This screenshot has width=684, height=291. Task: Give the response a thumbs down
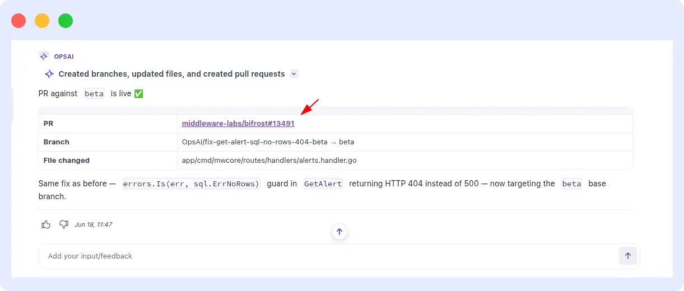pyautogui.click(x=63, y=224)
